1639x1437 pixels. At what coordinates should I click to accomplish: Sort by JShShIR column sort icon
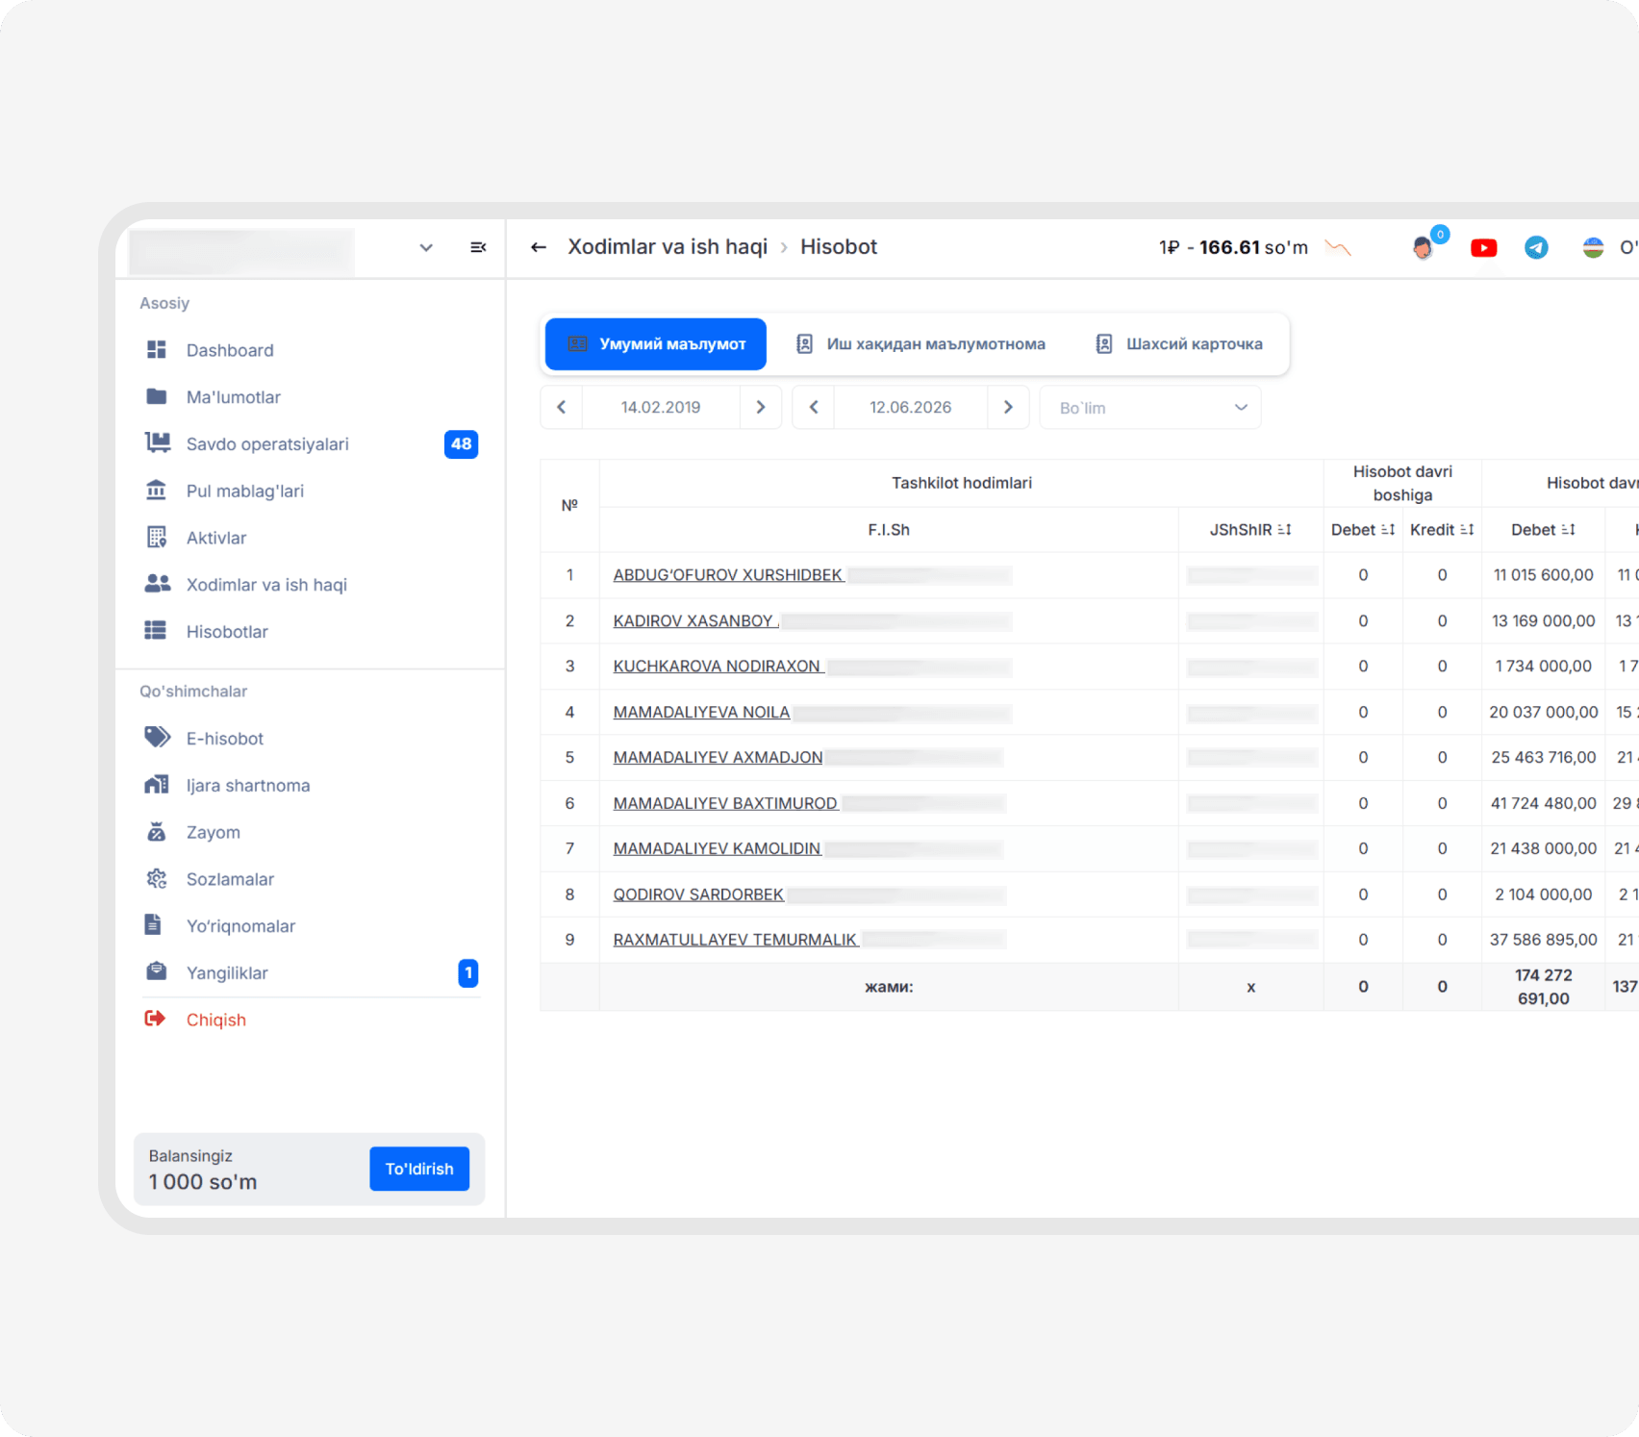[1284, 530]
